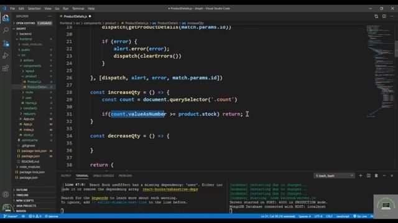The image size is (398, 223).
Task: Collapse the components folder
Action: [34, 66]
